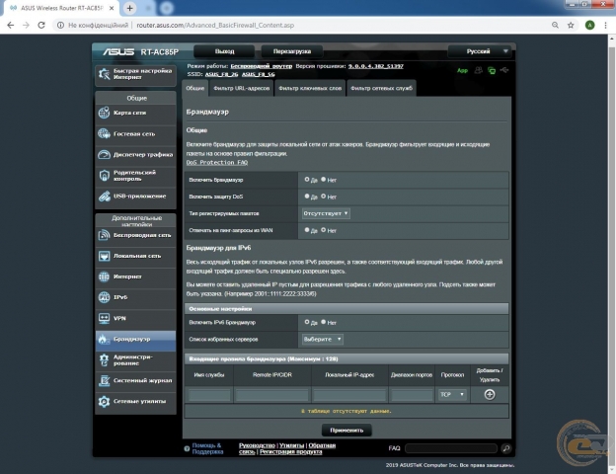Open protocol TCP dropdown
This screenshot has width=616, height=474.
[452, 394]
